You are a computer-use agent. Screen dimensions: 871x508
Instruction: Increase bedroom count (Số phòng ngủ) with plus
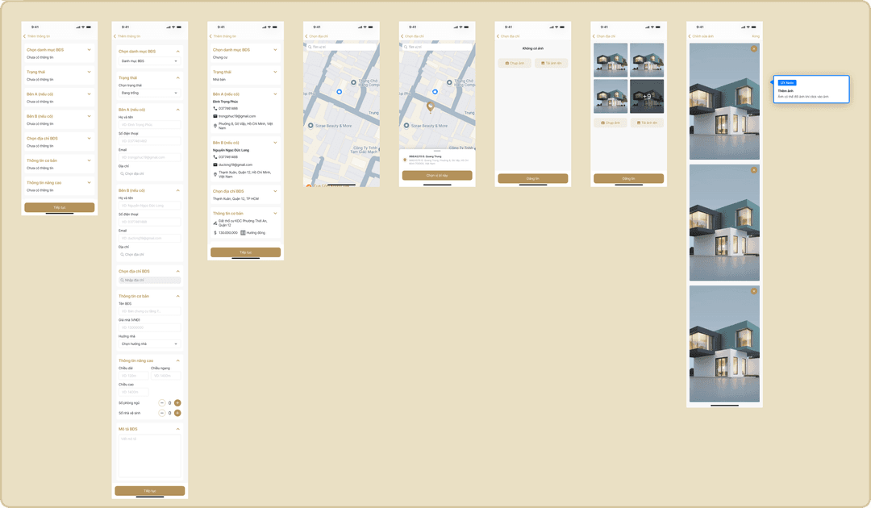click(177, 402)
